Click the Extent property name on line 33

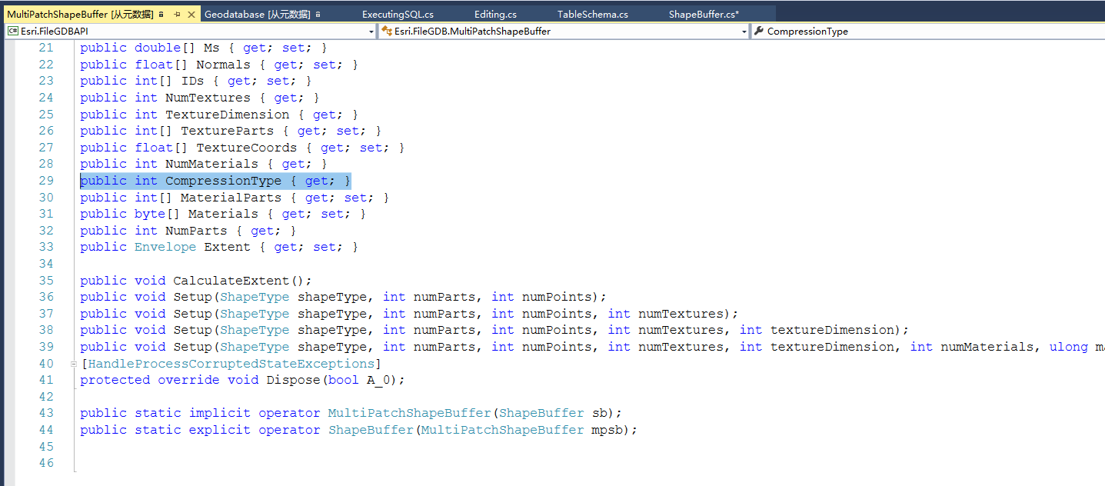tap(227, 247)
